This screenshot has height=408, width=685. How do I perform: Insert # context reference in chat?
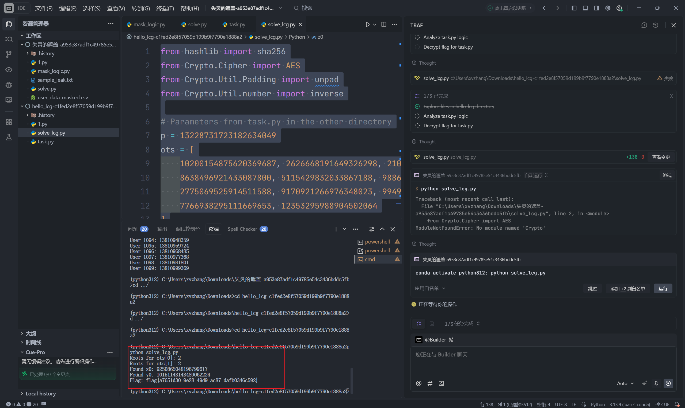[430, 383]
